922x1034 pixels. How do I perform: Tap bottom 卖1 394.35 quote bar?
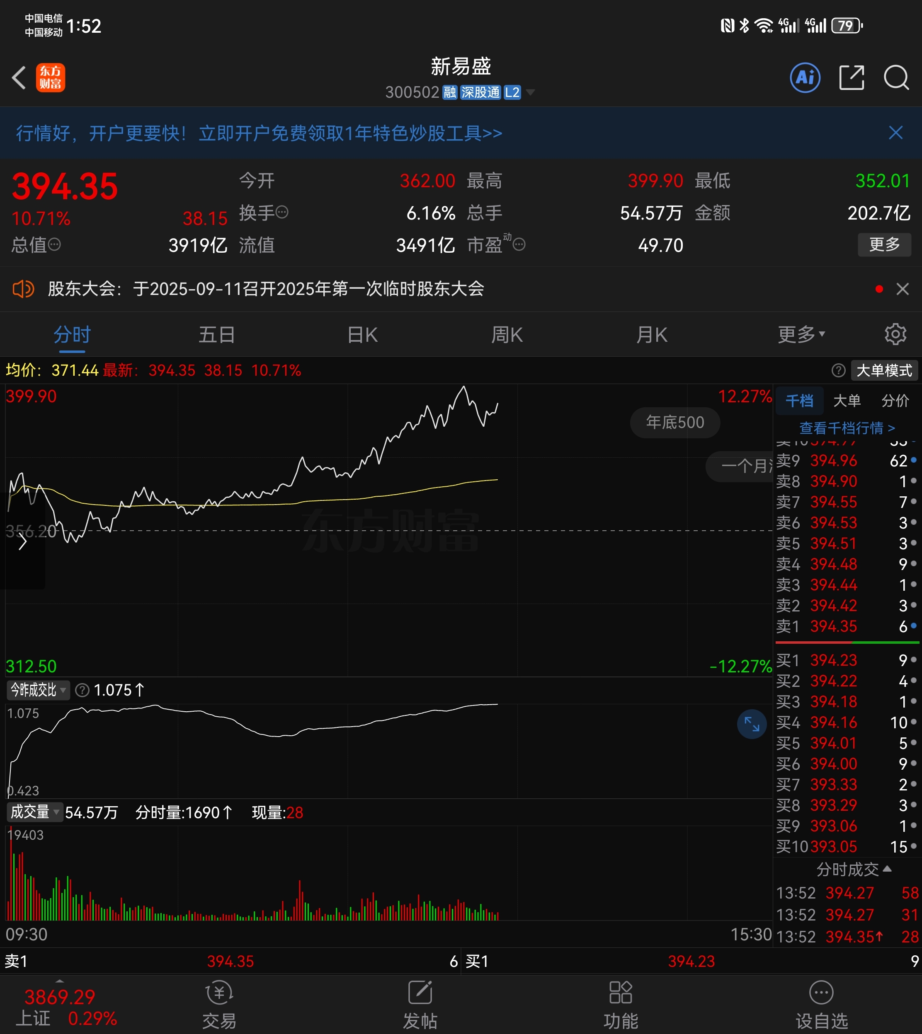click(x=231, y=961)
